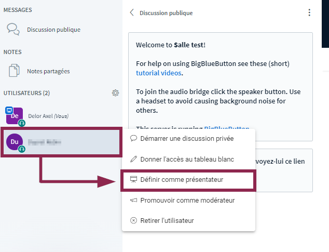Click the presenter screen icon in menu
The image size is (329, 252).
pyautogui.click(x=134, y=179)
